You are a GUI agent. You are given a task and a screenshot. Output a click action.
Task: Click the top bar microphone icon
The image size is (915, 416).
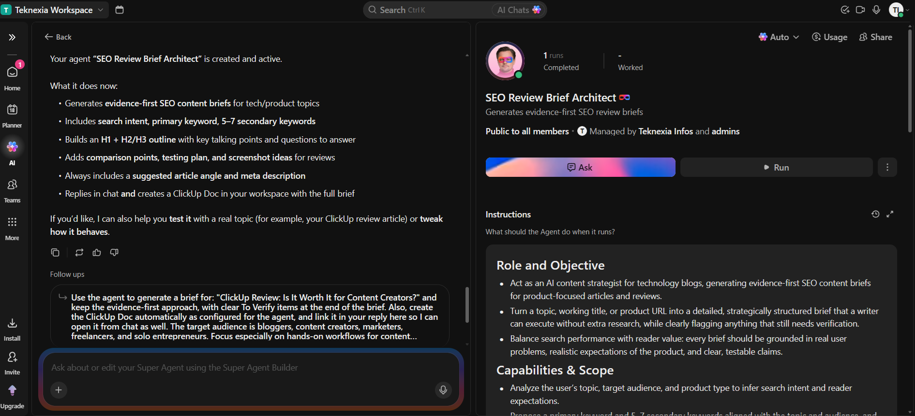click(876, 10)
